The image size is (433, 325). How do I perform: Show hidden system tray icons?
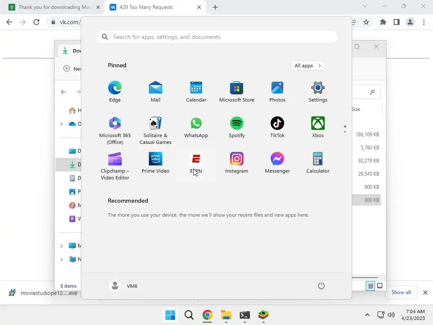(367, 315)
